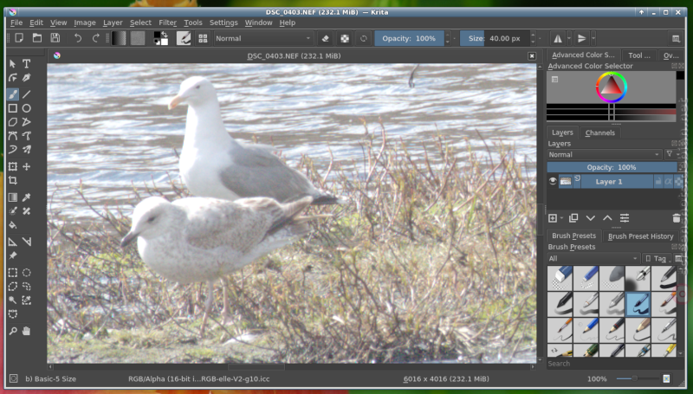Screen dimensions: 693x394
Task: Click the Save document icon
Action: pos(55,38)
